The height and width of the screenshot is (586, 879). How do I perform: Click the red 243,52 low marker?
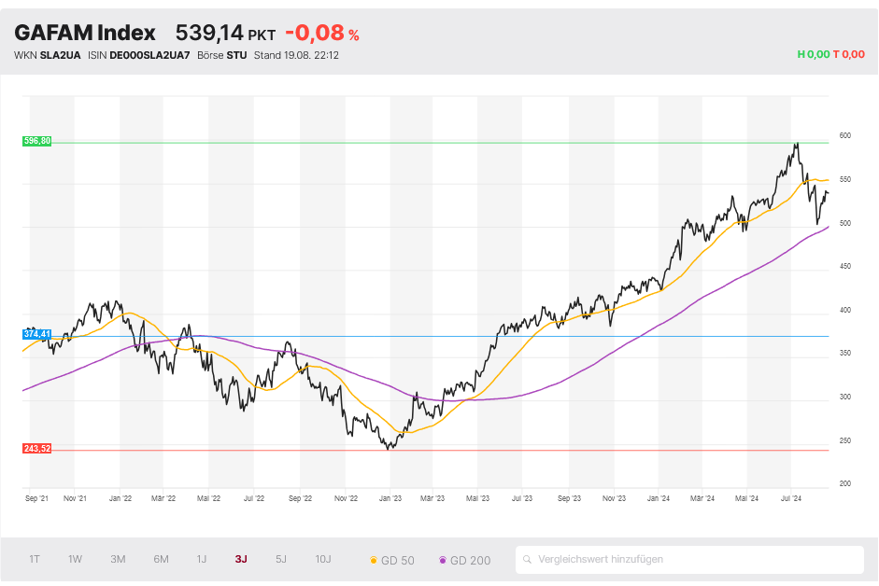[x=37, y=449]
